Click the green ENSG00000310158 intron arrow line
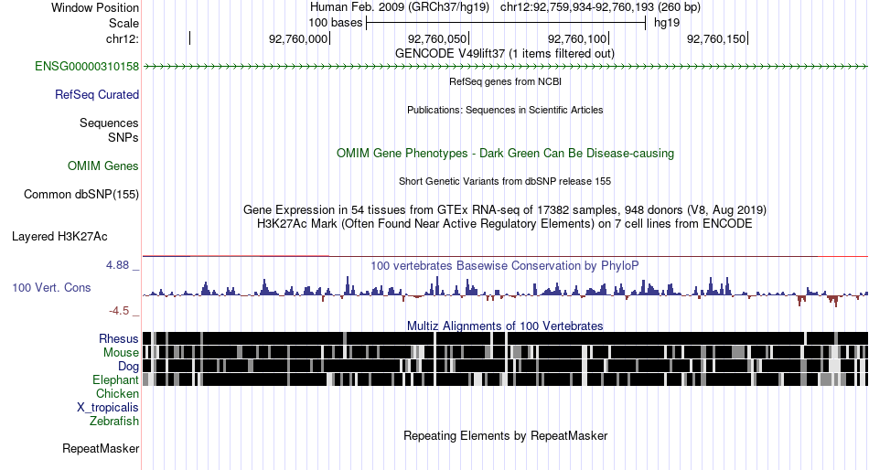Viewport: 869px width, 470px height. (x=505, y=67)
